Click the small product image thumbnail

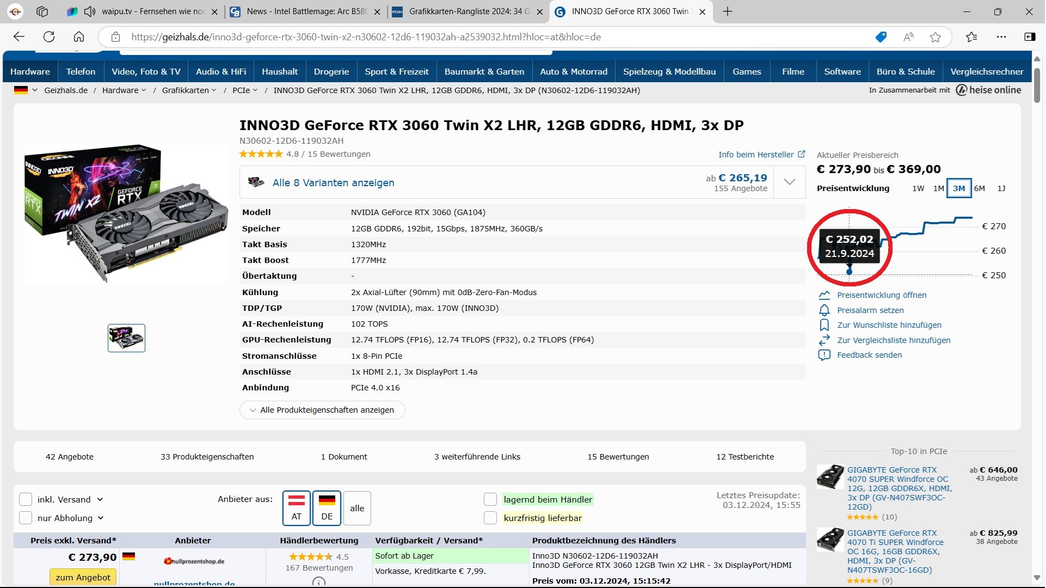tap(126, 338)
